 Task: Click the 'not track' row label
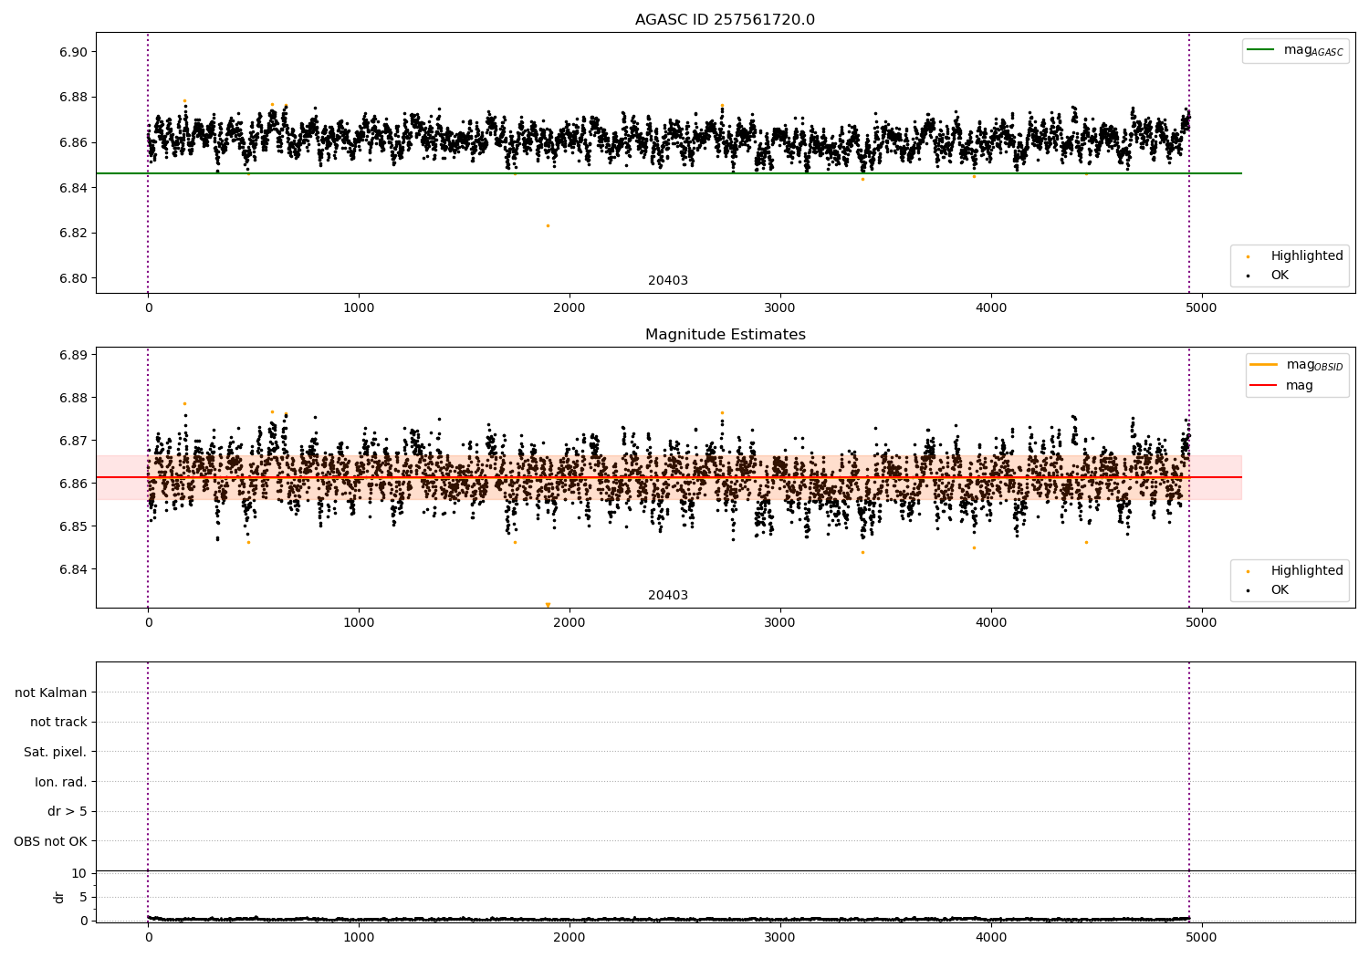pos(58,723)
